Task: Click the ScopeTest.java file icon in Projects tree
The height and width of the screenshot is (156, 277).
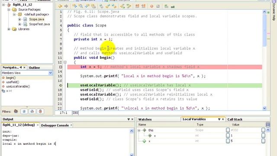Action: pyautogui.click(x=25, y=24)
